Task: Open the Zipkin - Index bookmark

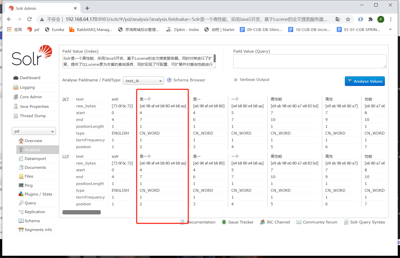Action: click(x=183, y=29)
